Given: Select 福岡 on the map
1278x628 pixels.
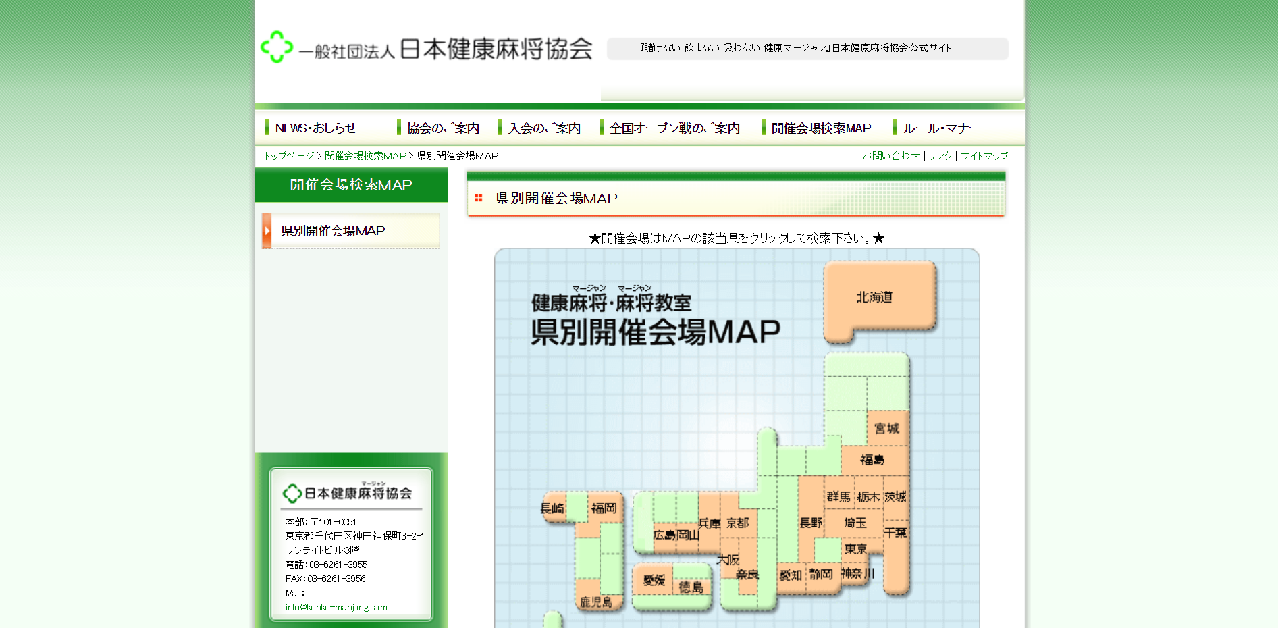Looking at the screenshot, I should (x=604, y=508).
